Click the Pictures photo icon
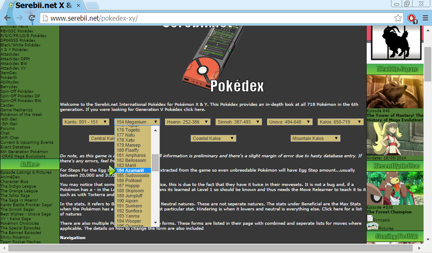This screenshot has width=432, height=253. point(372,226)
